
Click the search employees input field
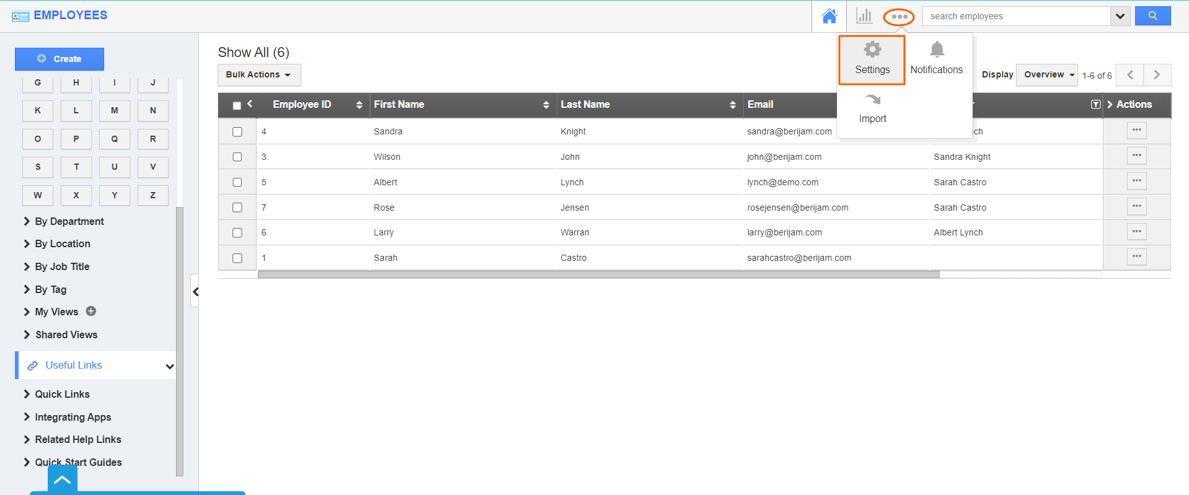pos(1017,16)
